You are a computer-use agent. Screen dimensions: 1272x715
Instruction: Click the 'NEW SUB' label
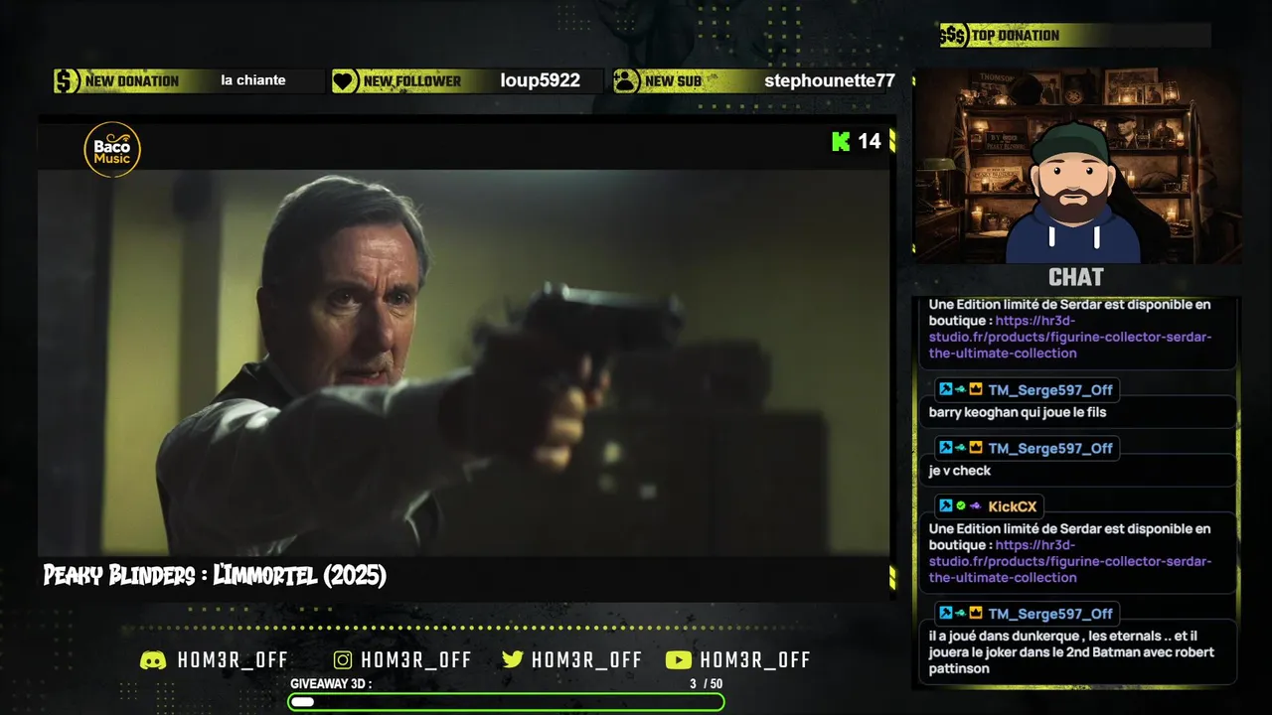(673, 81)
